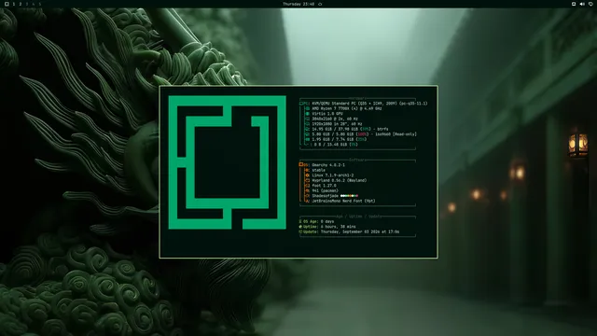Click the icon beside Uptime
This screenshot has width=597, height=336.
pyautogui.click(x=300, y=227)
